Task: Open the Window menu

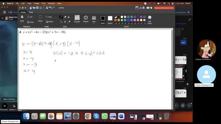Action: tap(51, 3)
